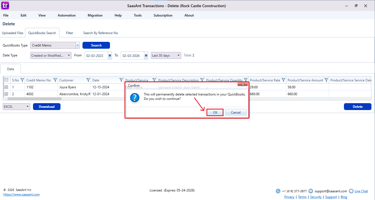The width and height of the screenshot is (375, 200).
Task: Open the Customer column filter icon
Action: click(x=88, y=80)
